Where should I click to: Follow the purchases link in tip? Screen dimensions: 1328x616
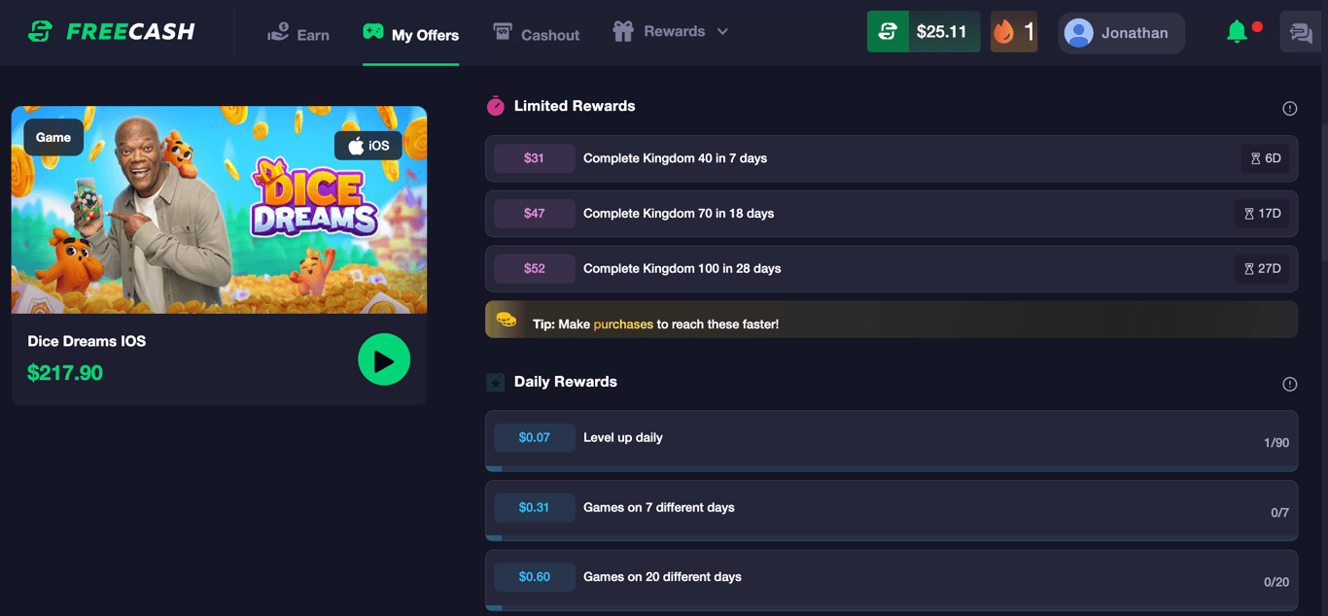[x=623, y=325]
